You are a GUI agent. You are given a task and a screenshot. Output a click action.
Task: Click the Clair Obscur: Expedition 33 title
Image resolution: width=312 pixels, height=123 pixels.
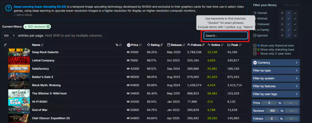[x=51, y=118]
